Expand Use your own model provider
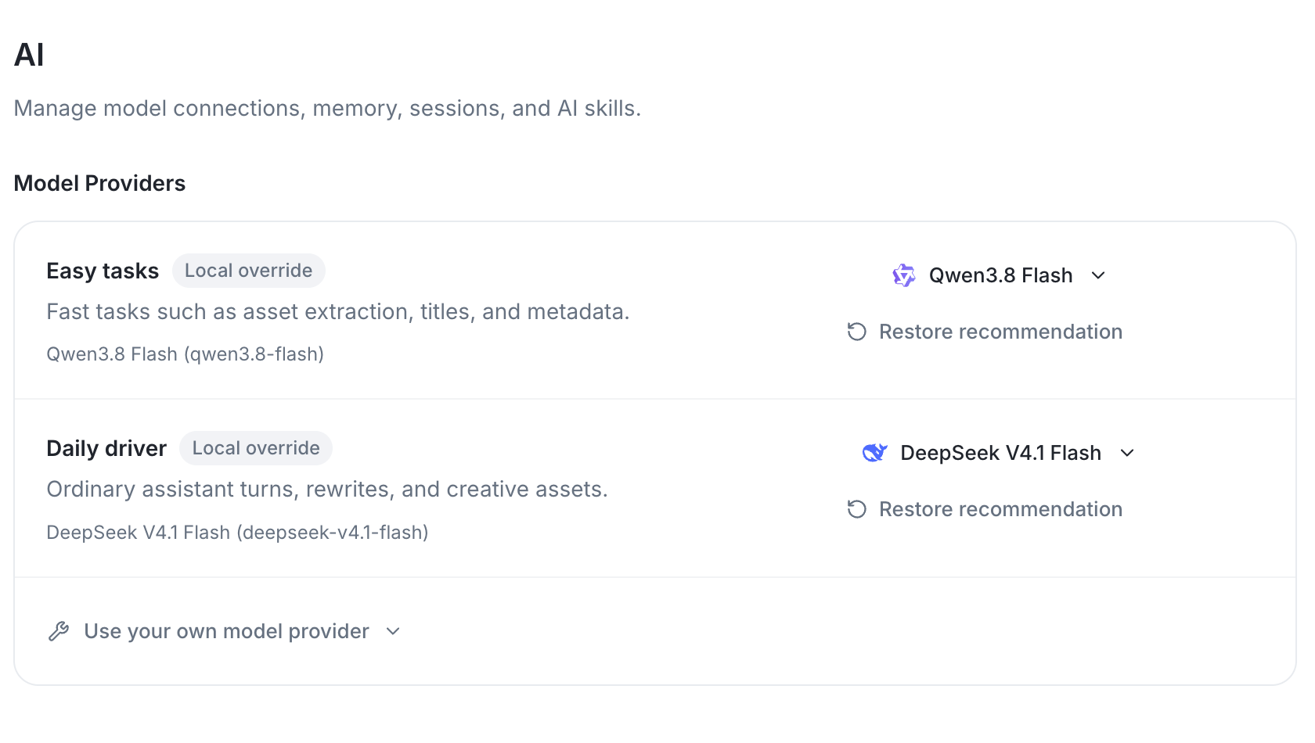The image size is (1315, 743). point(225,631)
